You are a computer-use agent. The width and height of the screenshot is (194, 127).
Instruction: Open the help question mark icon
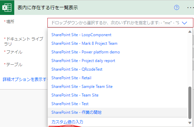point(176,8)
